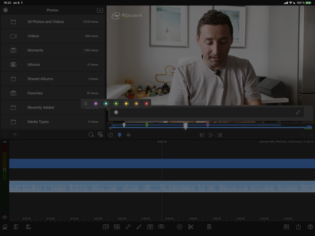Open the Albums category
The width and height of the screenshot is (315, 236).
click(x=53, y=65)
